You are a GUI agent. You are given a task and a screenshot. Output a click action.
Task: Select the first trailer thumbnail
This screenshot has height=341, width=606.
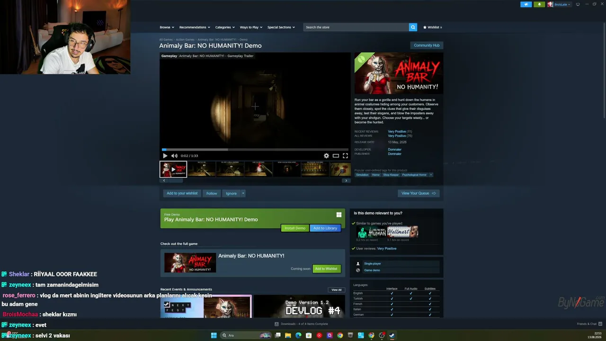[x=173, y=169]
